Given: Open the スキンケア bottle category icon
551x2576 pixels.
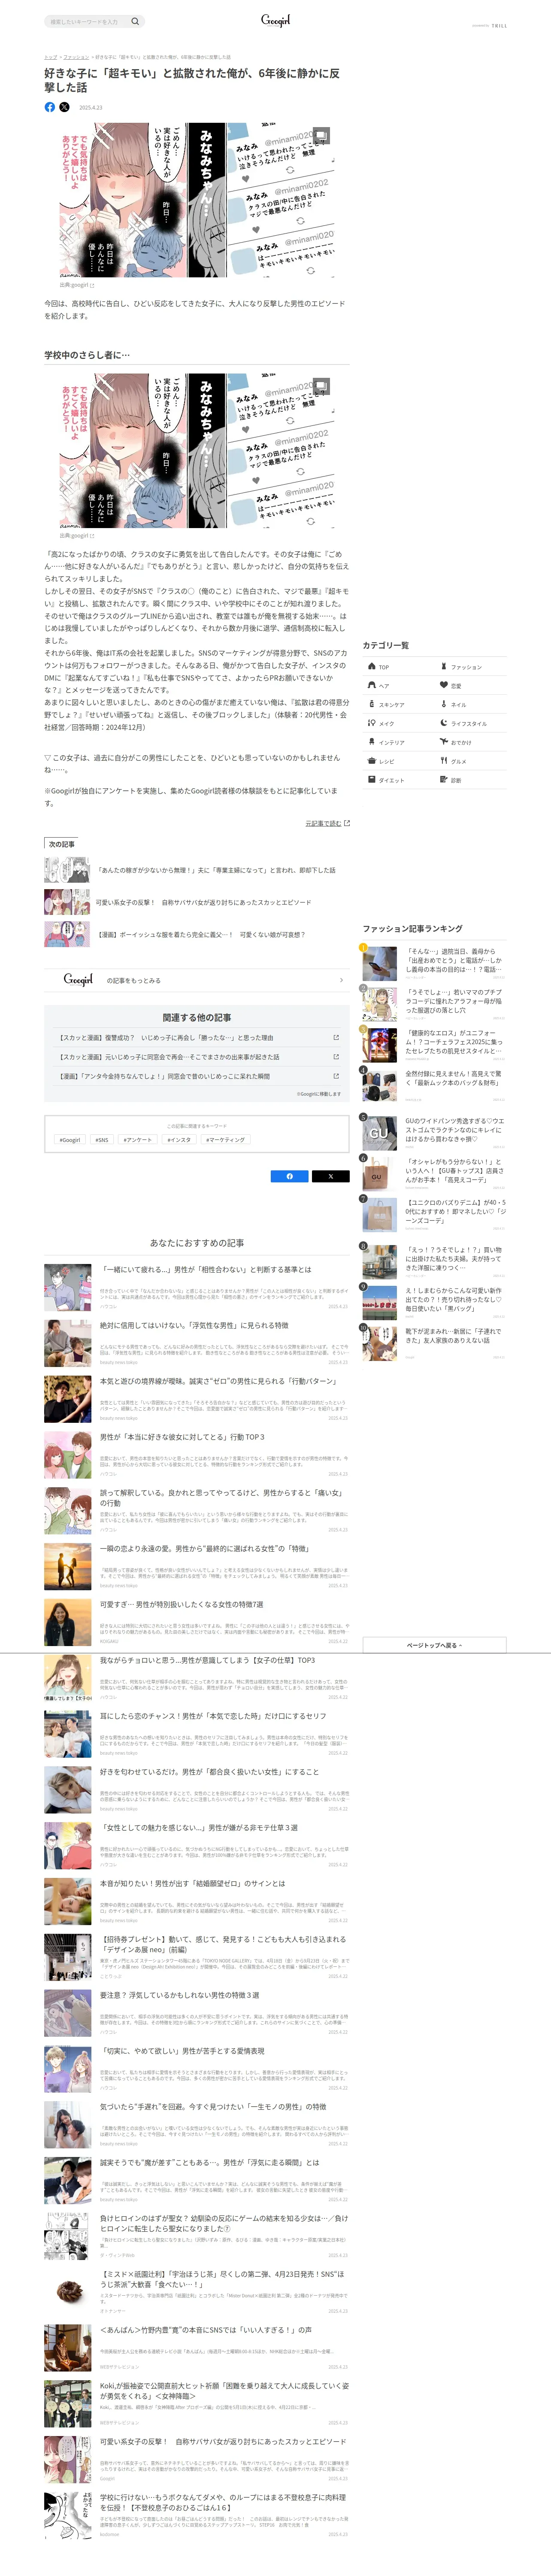Looking at the screenshot, I should tap(372, 704).
